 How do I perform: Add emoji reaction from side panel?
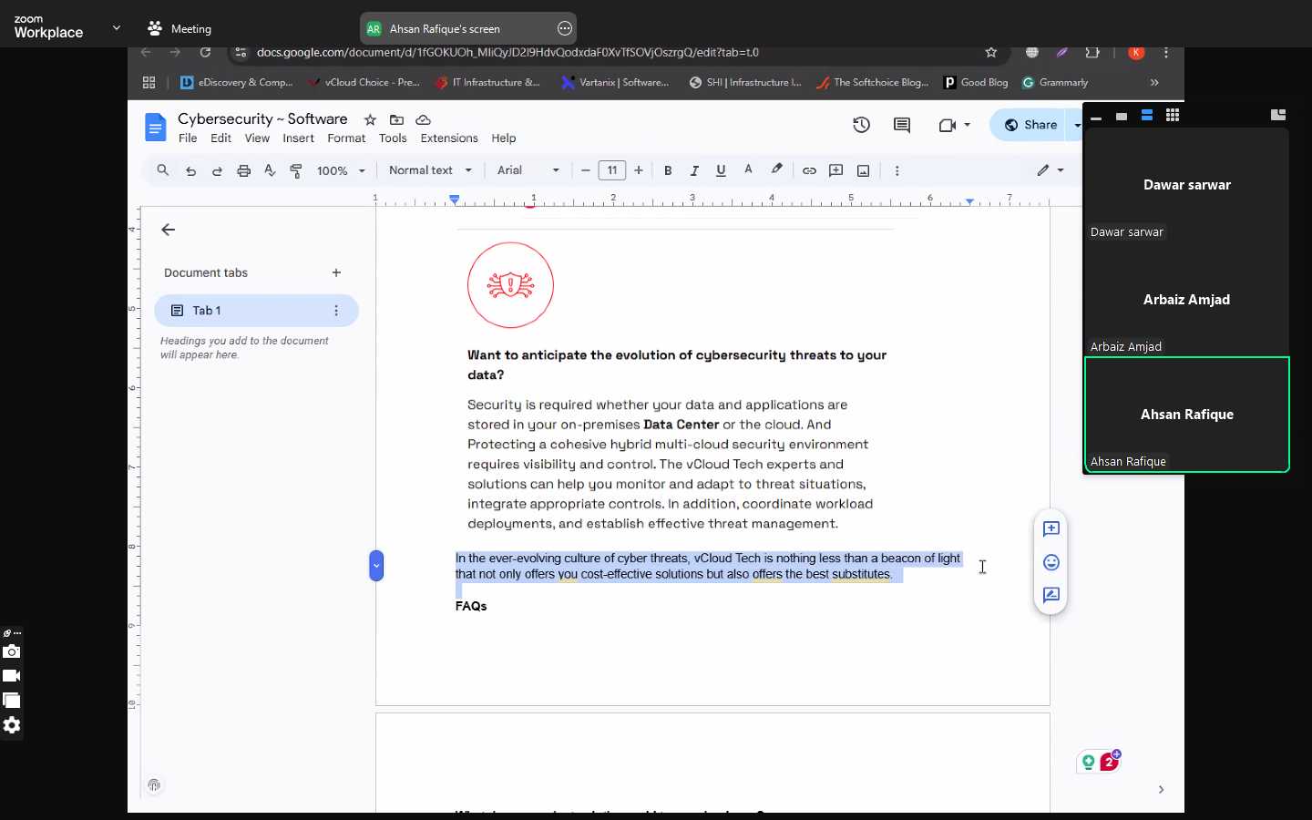1051,562
